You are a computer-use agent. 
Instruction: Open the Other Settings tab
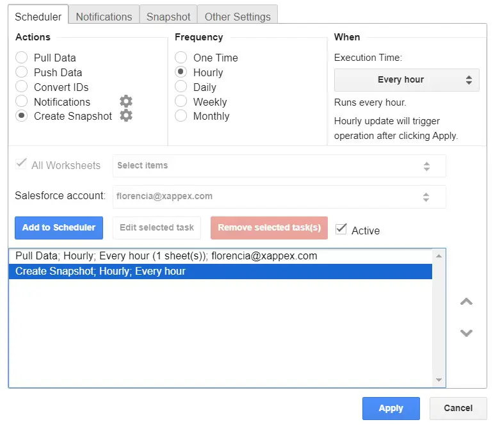pyautogui.click(x=238, y=17)
